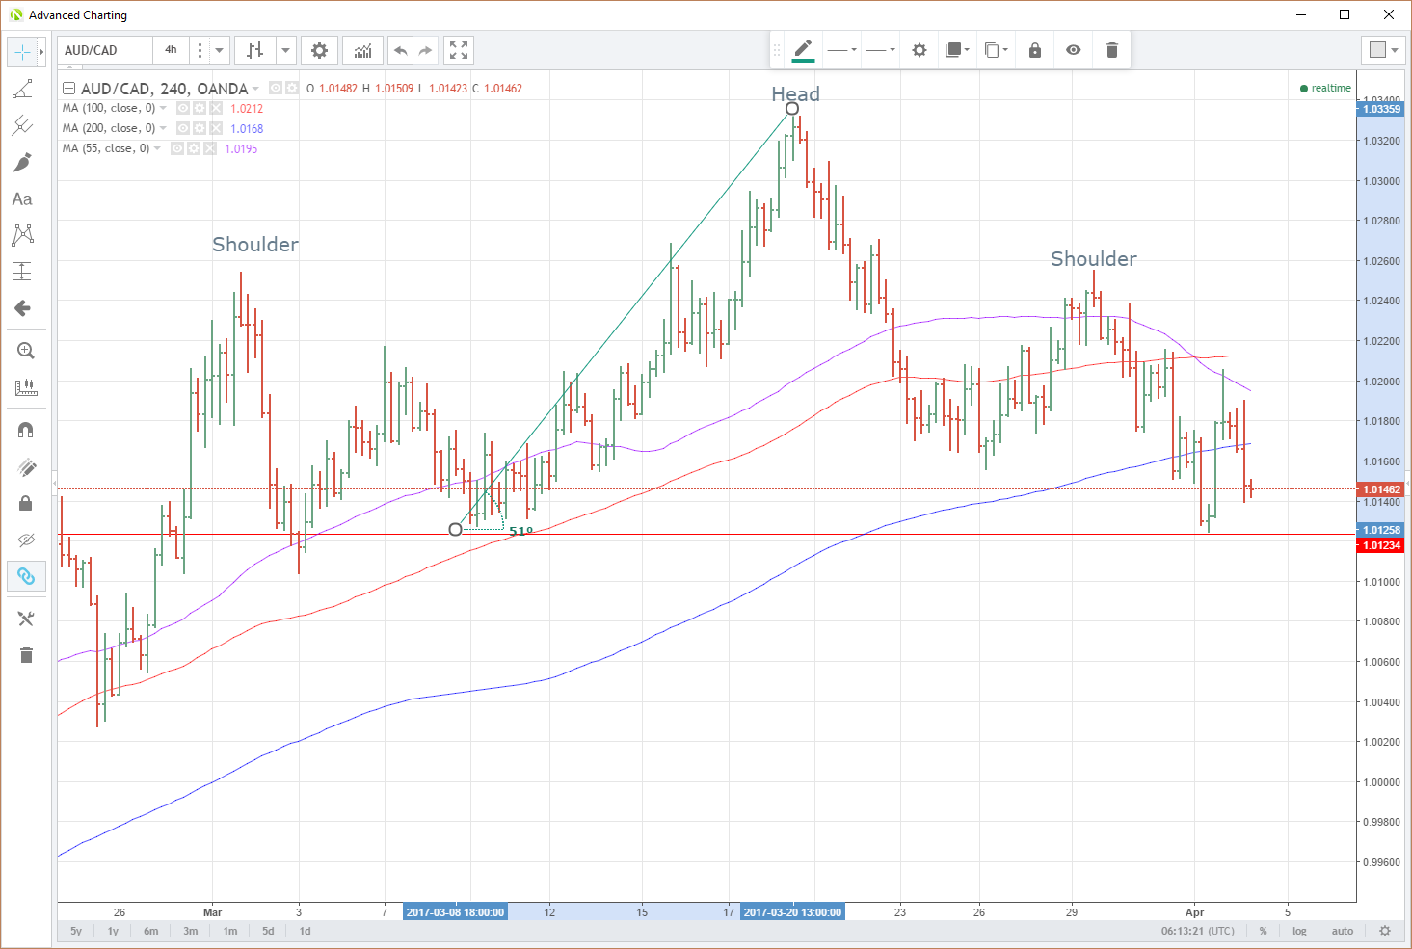This screenshot has width=1412, height=949.
Task: Open price scale settings gear
Action: pos(1385,931)
